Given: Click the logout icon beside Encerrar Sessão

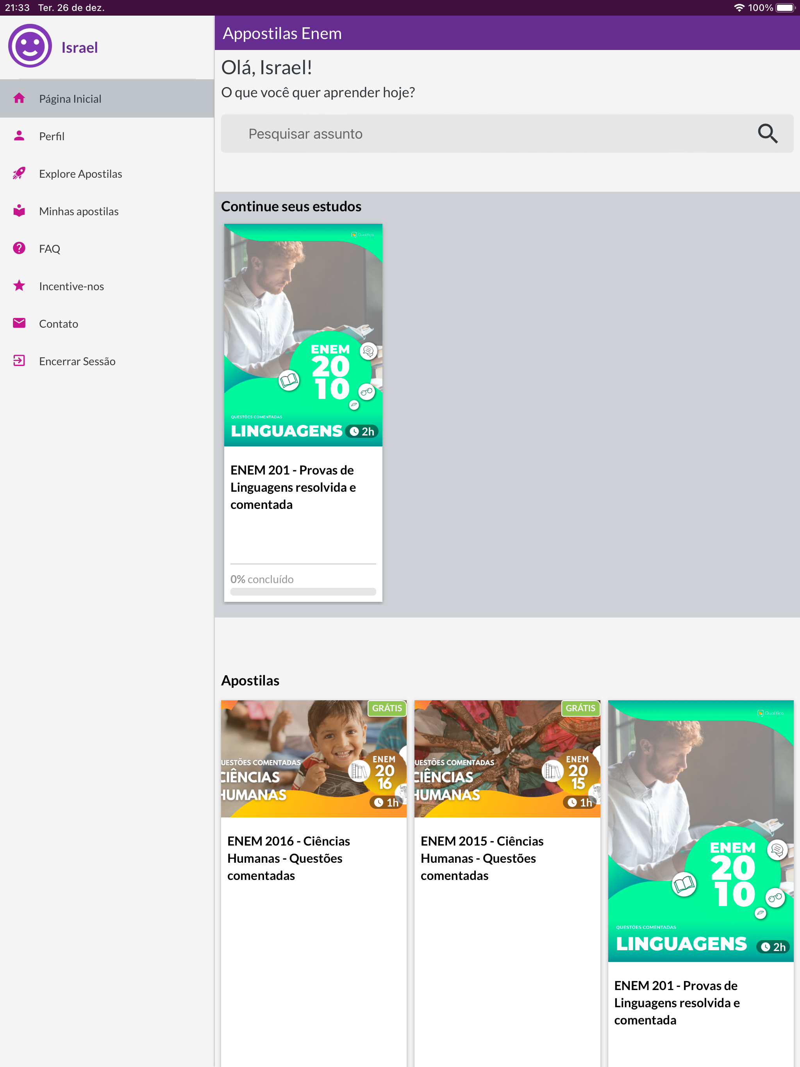Looking at the screenshot, I should pos(19,361).
